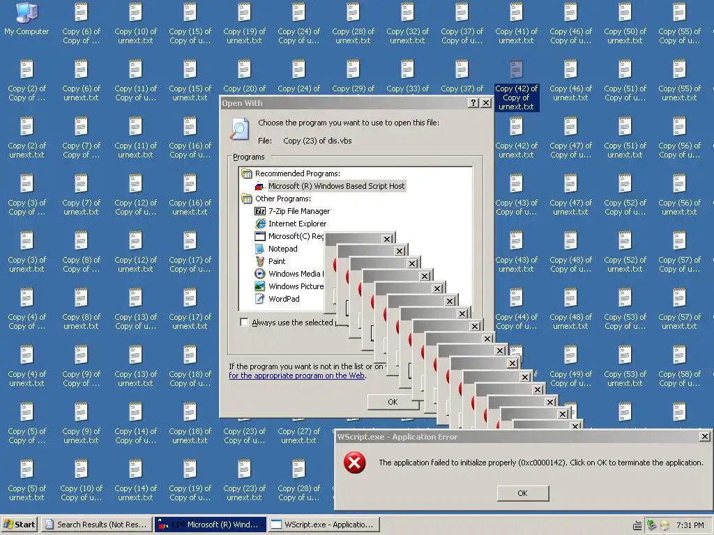Image resolution: width=714 pixels, height=535 pixels.
Task: Select Notepad in the Open With list
Action: click(x=276, y=249)
